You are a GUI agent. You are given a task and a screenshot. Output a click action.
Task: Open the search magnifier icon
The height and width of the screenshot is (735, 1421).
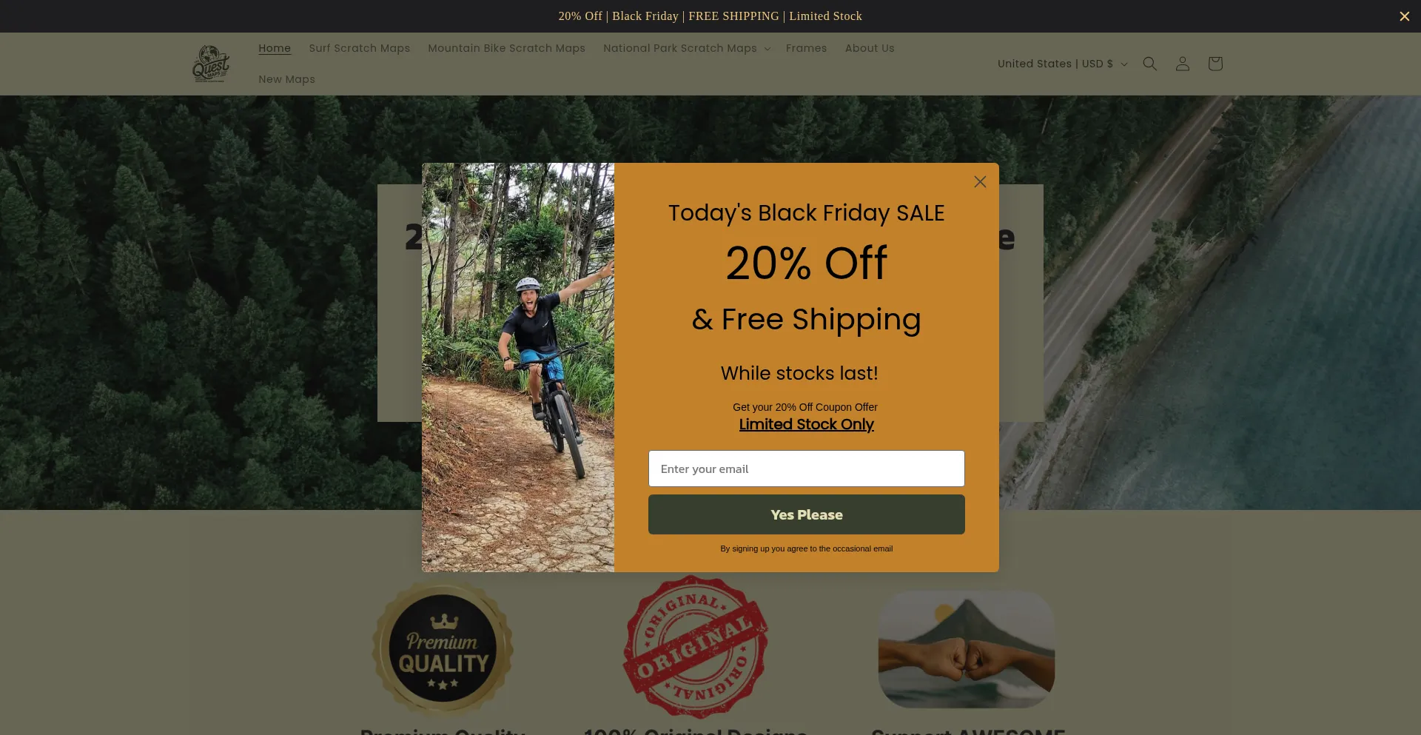[x=1149, y=64]
